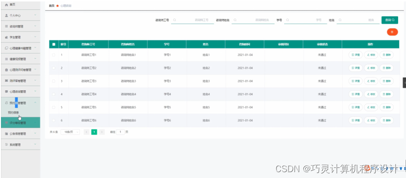Open 详情 details for row 6
Image resolution: width=406 pixels, height=178 pixels.
coord(356,120)
